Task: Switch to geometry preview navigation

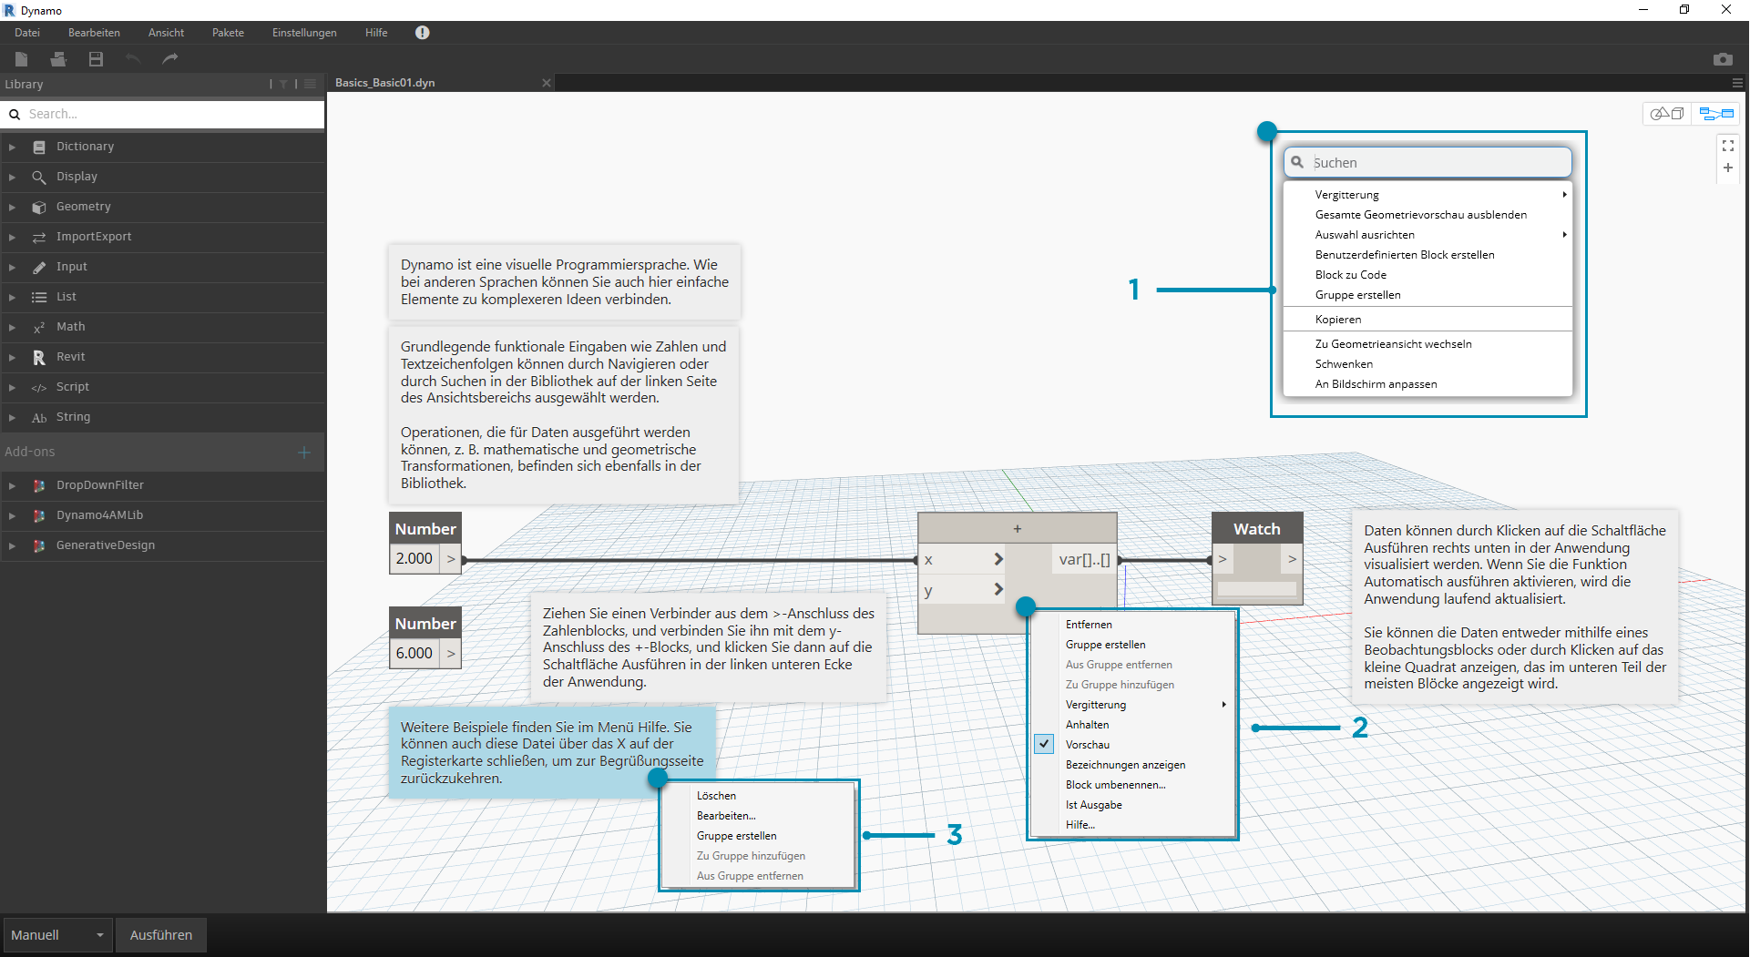Action: tap(1668, 114)
